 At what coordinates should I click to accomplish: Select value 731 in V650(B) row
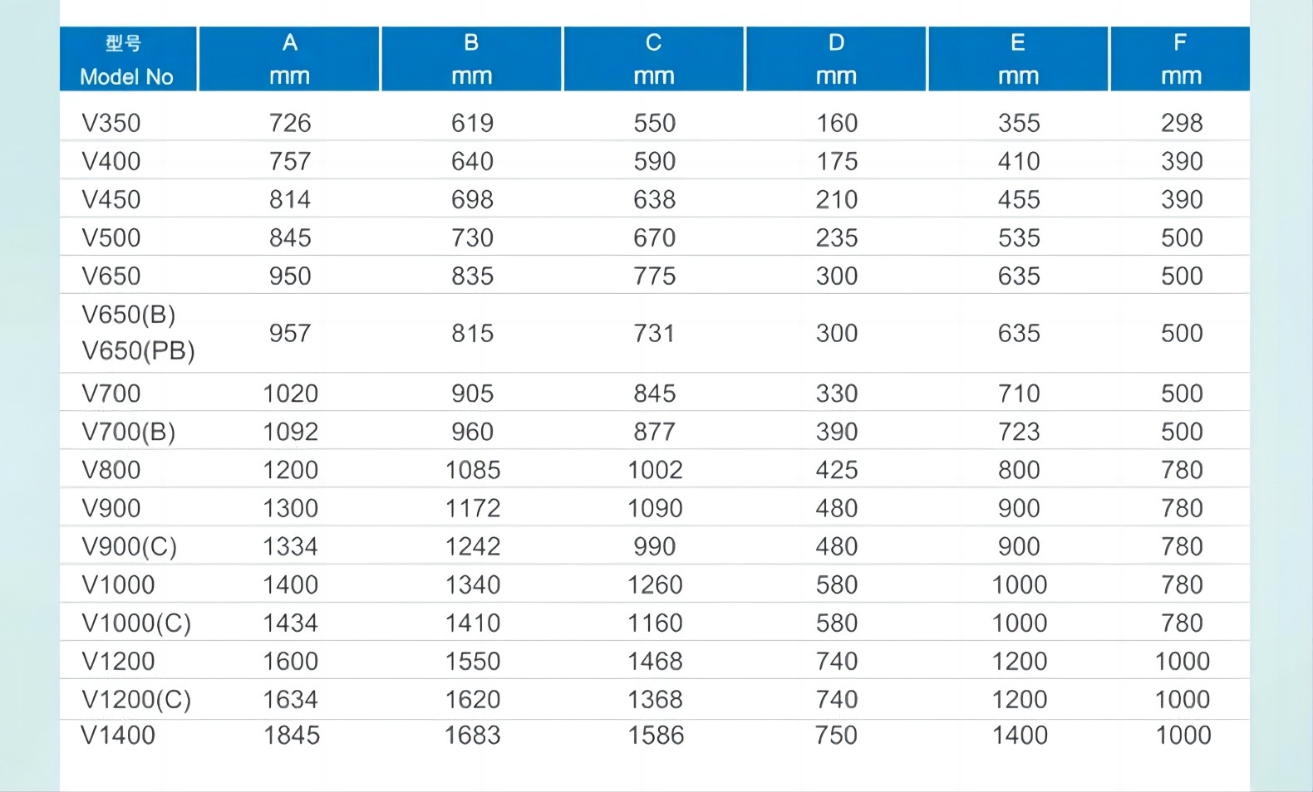(x=655, y=333)
